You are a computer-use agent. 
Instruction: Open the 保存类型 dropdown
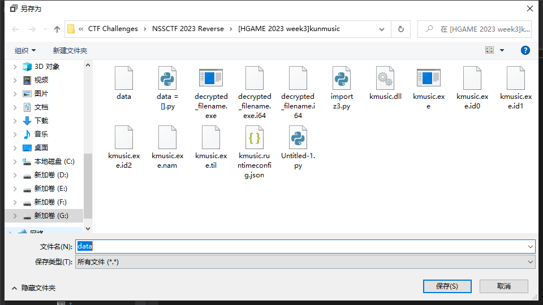[305, 262]
